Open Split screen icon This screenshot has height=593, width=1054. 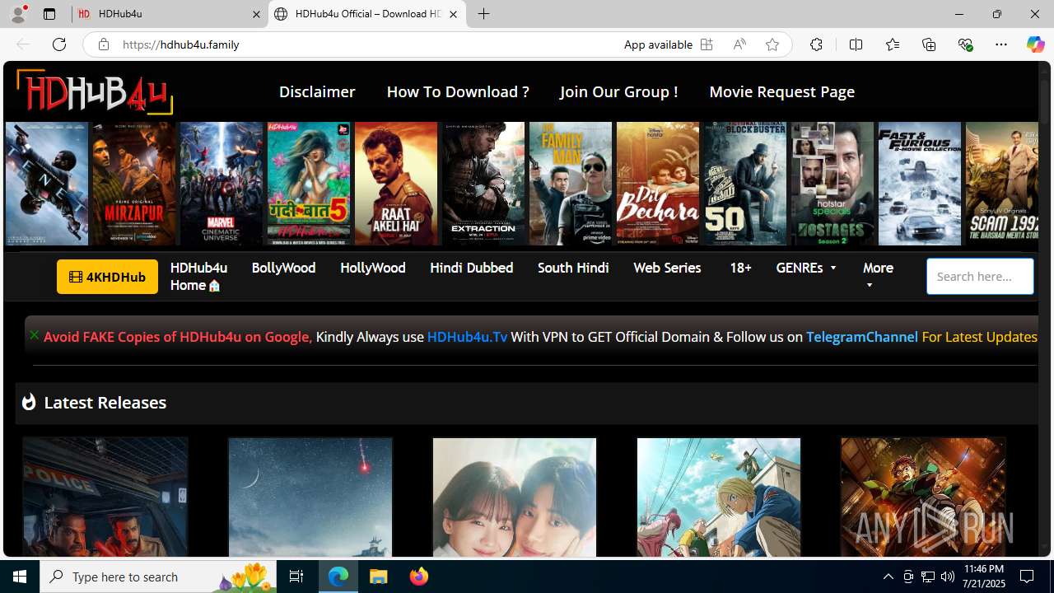tap(856, 44)
